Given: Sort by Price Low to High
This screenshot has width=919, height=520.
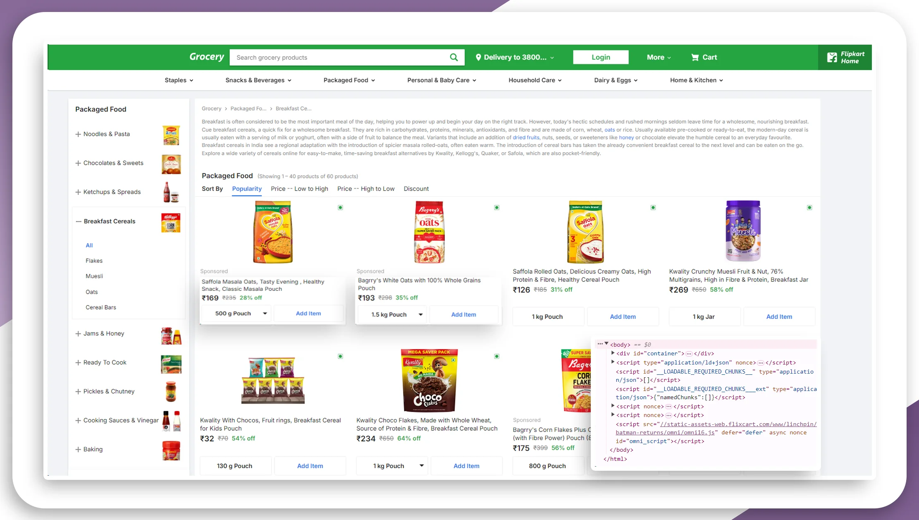Looking at the screenshot, I should pos(299,189).
